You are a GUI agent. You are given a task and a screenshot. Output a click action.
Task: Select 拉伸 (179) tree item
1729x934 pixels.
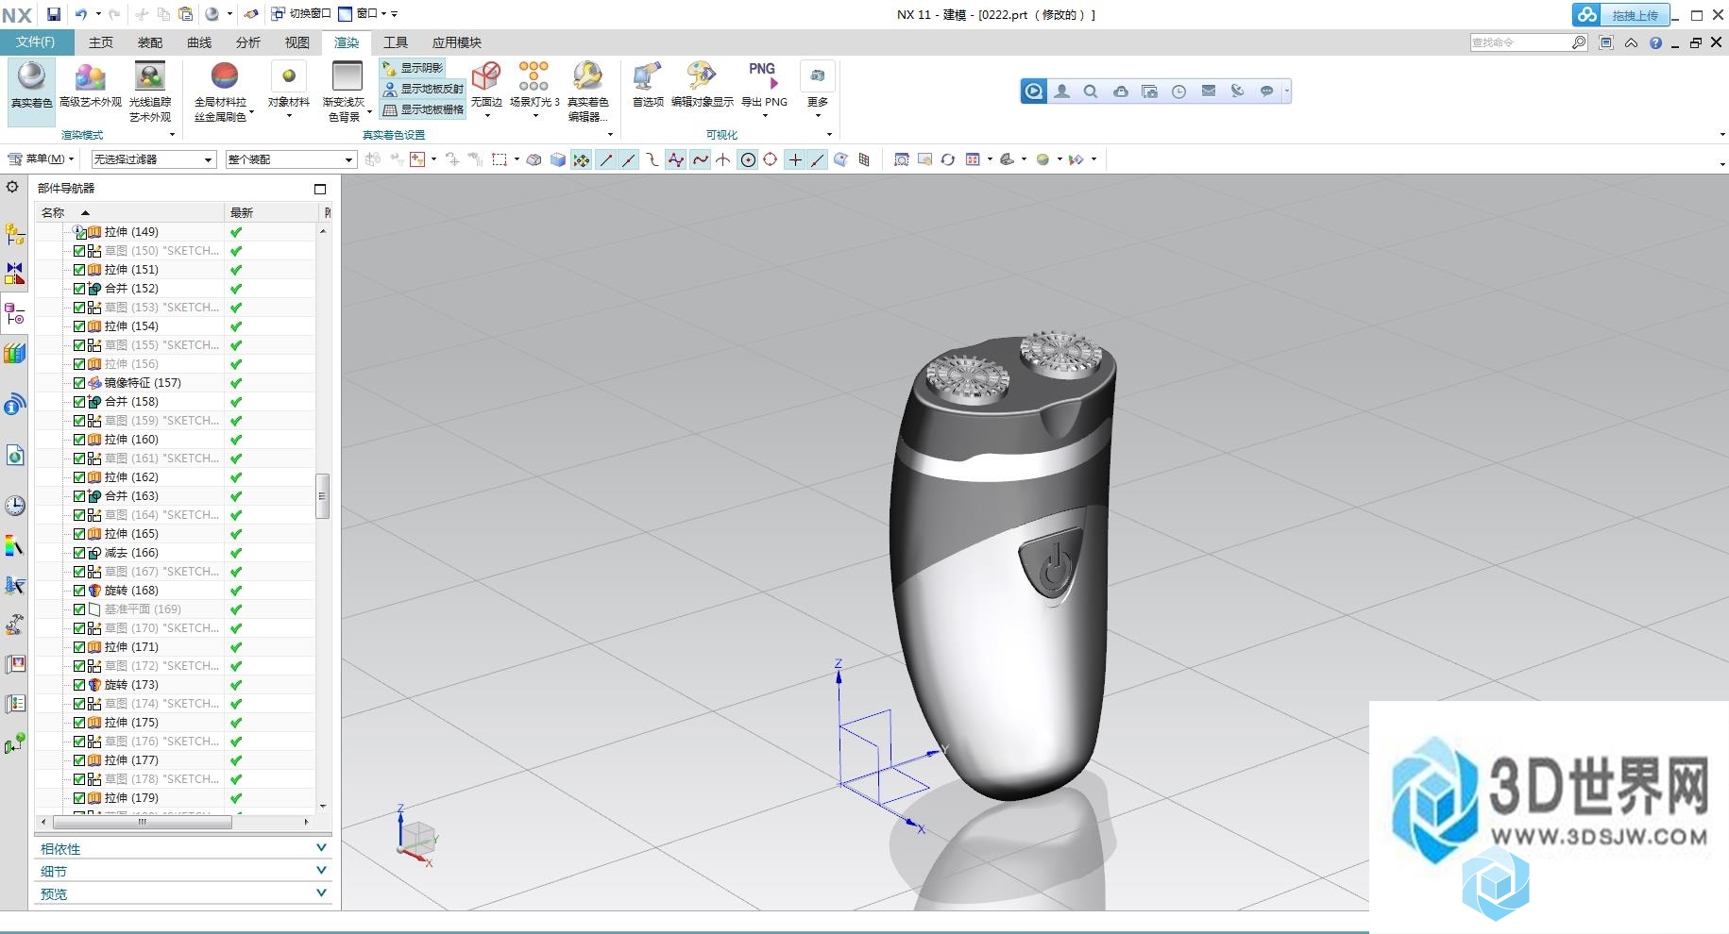[131, 798]
